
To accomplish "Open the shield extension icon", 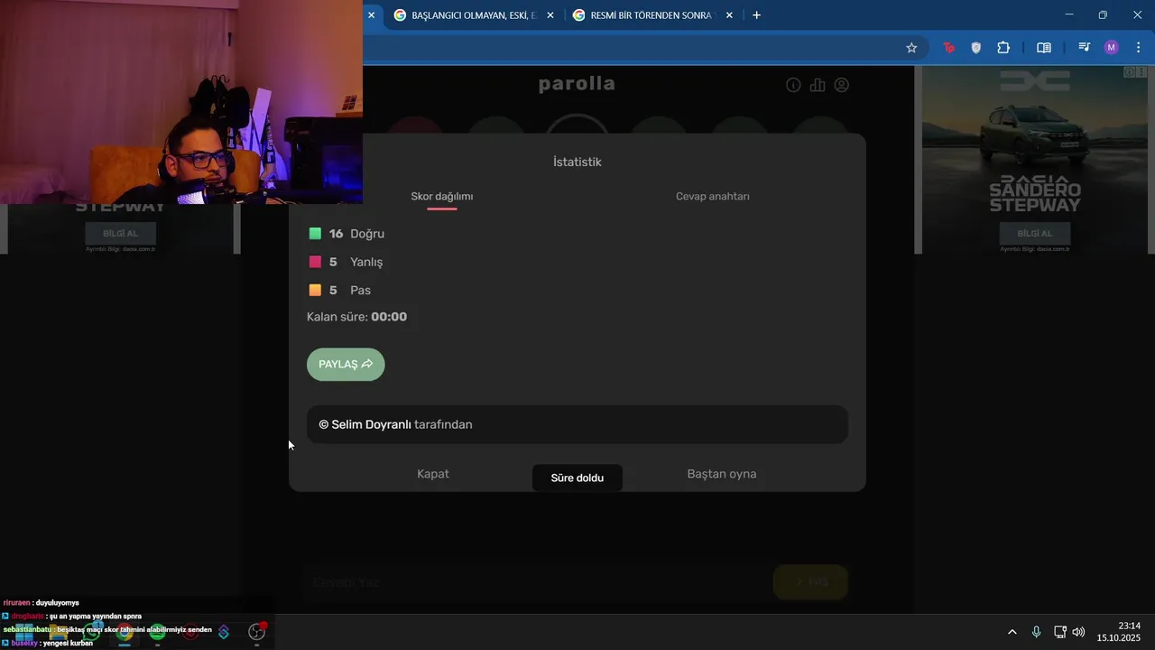I will [975, 48].
